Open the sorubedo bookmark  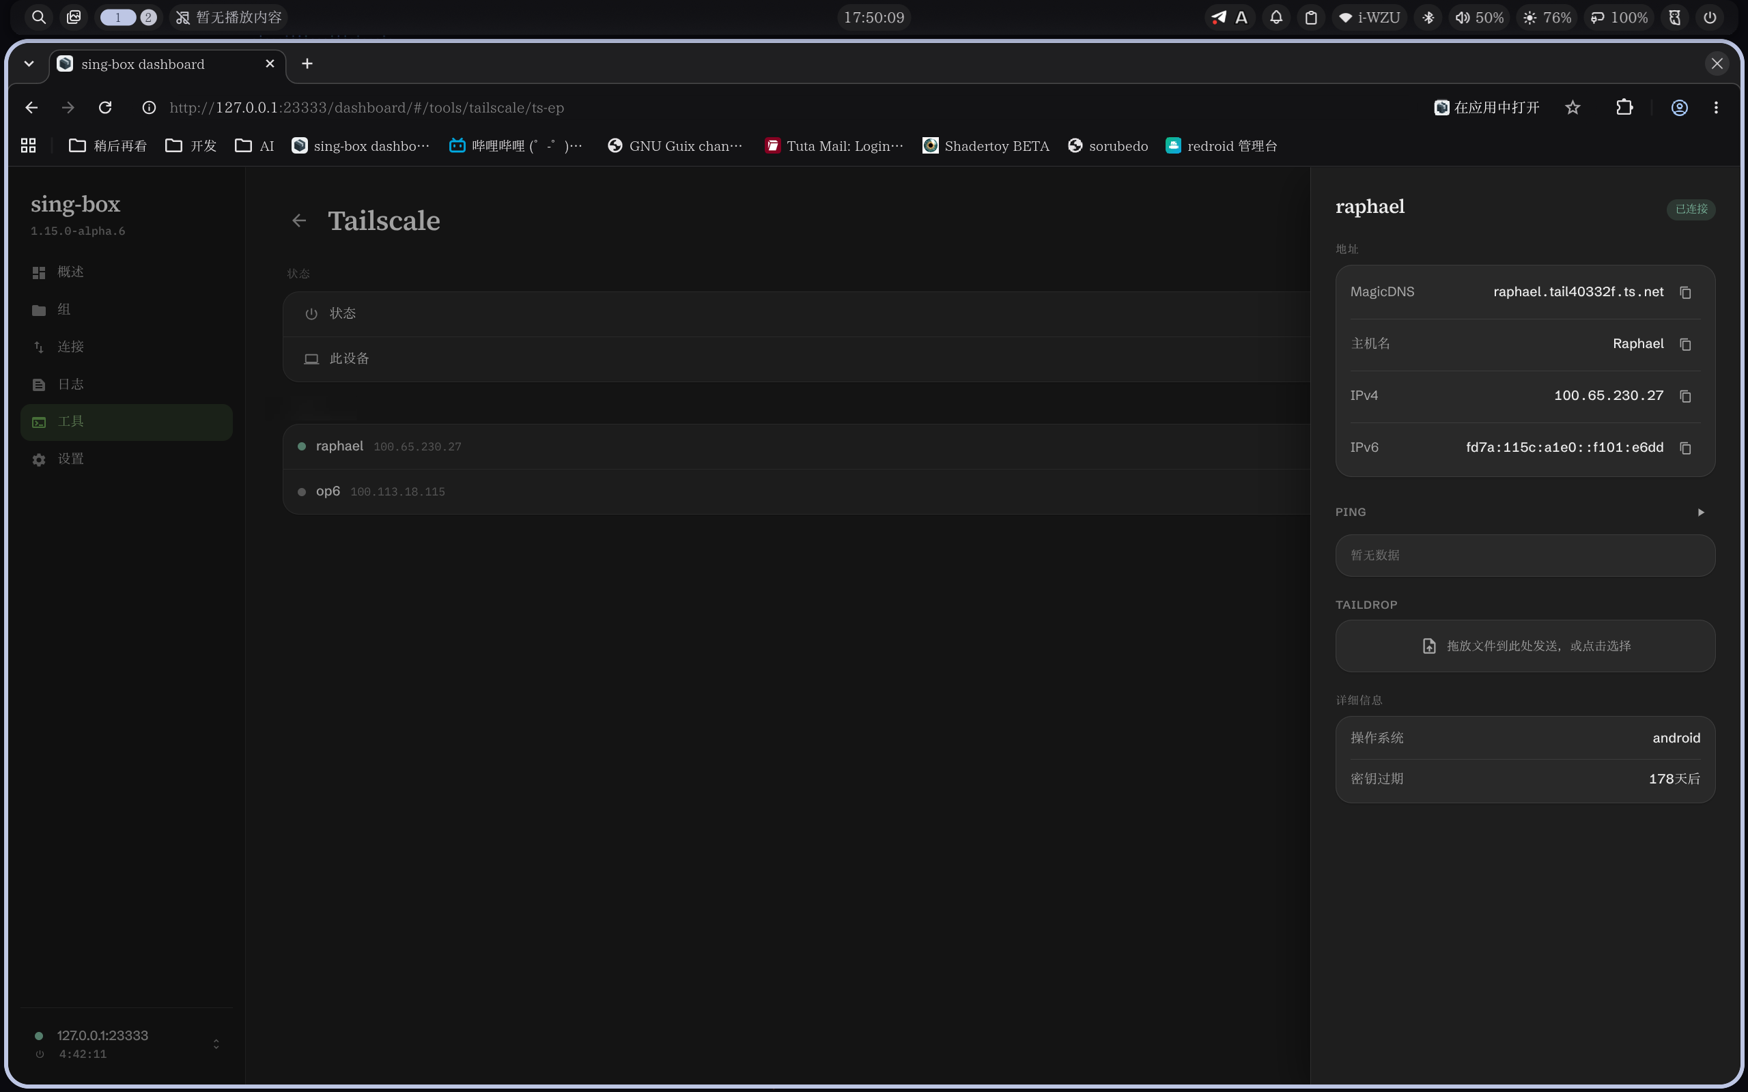pos(1108,146)
